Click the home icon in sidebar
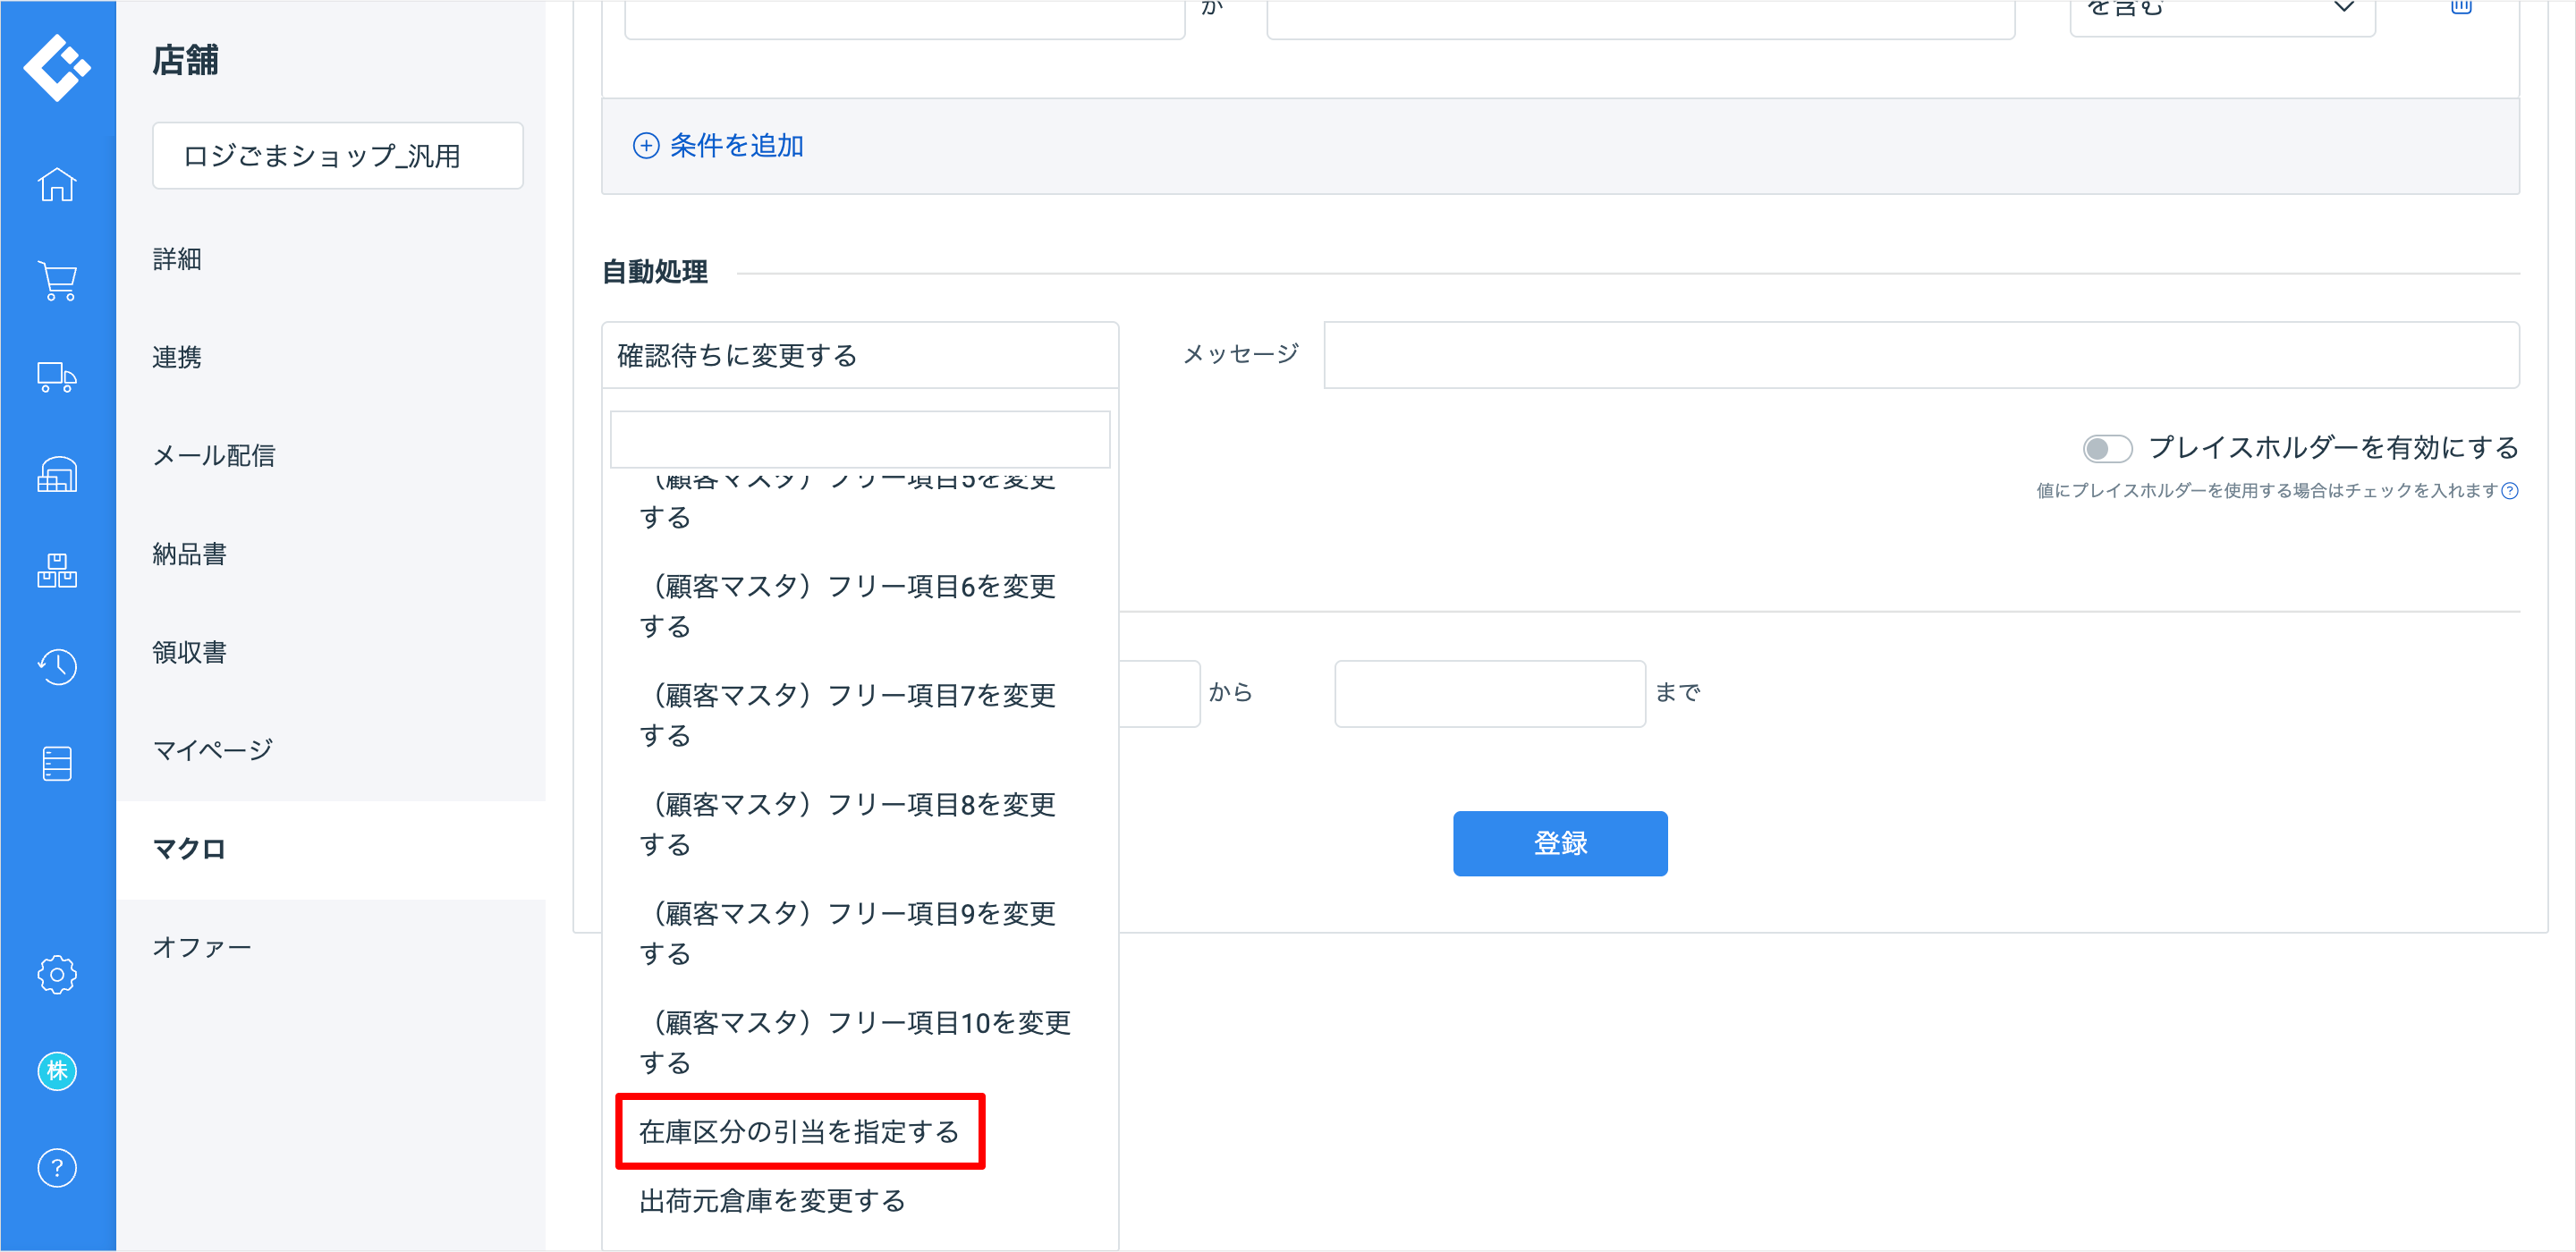This screenshot has width=2576, height=1252. [x=57, y=184]
